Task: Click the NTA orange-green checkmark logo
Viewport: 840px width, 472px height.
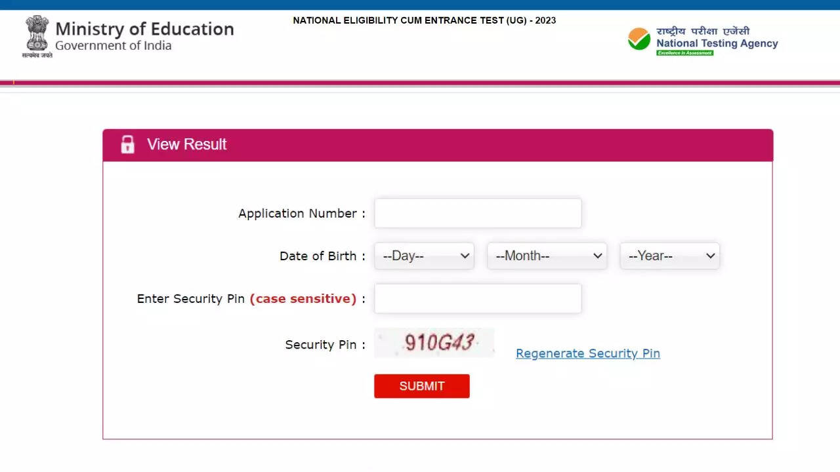Action: (x=639, y=39)
